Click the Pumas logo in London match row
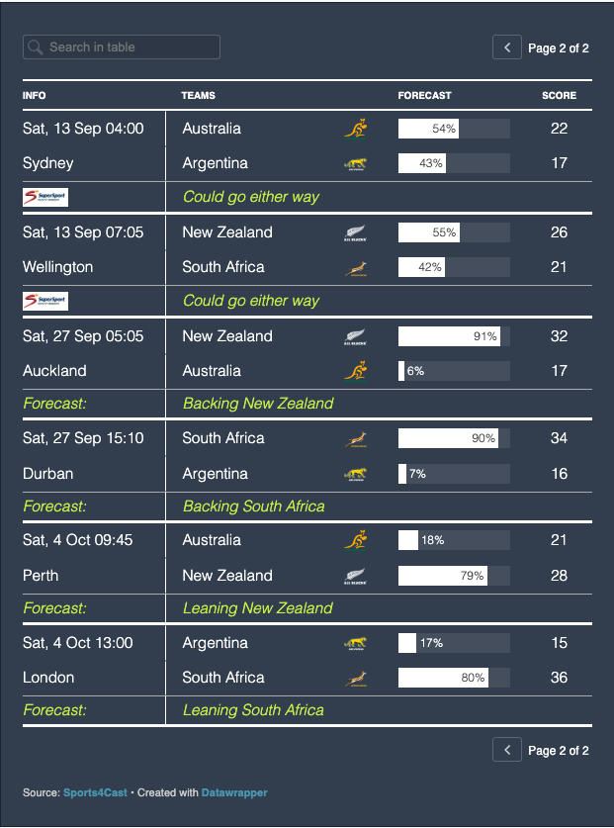 pyautogui.click(x=355, y=643)
